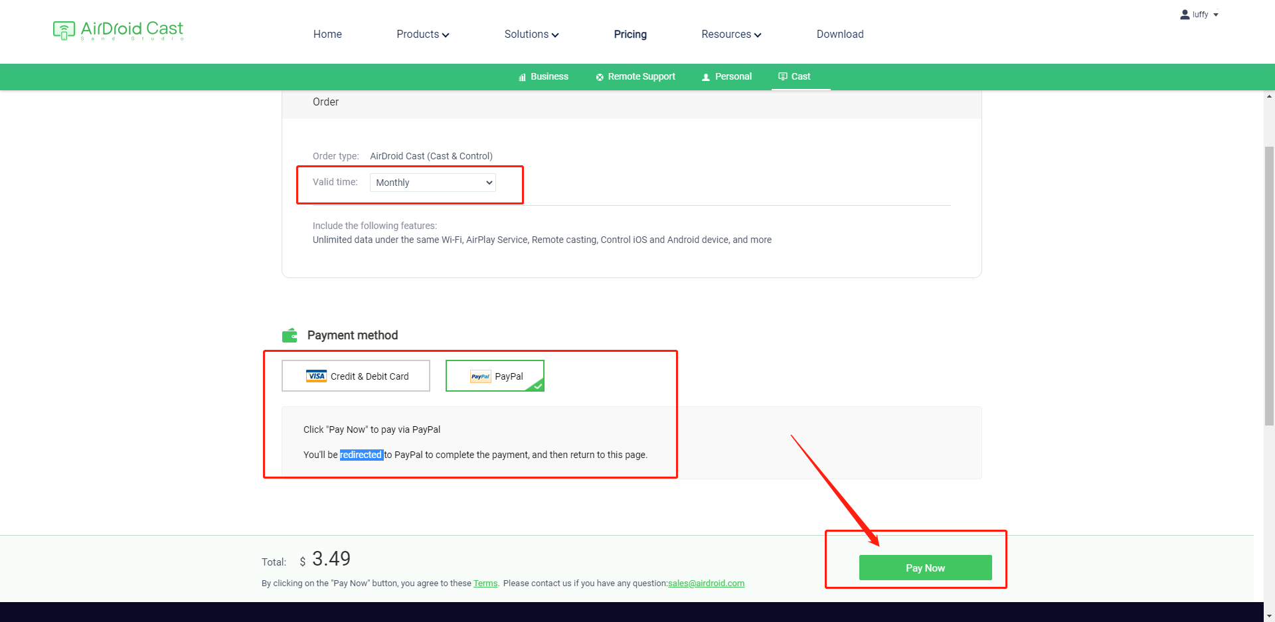Viewport: 1275px width, 622px height.
Task: Click the Business bar-chart icon
Action: (522, 77)
